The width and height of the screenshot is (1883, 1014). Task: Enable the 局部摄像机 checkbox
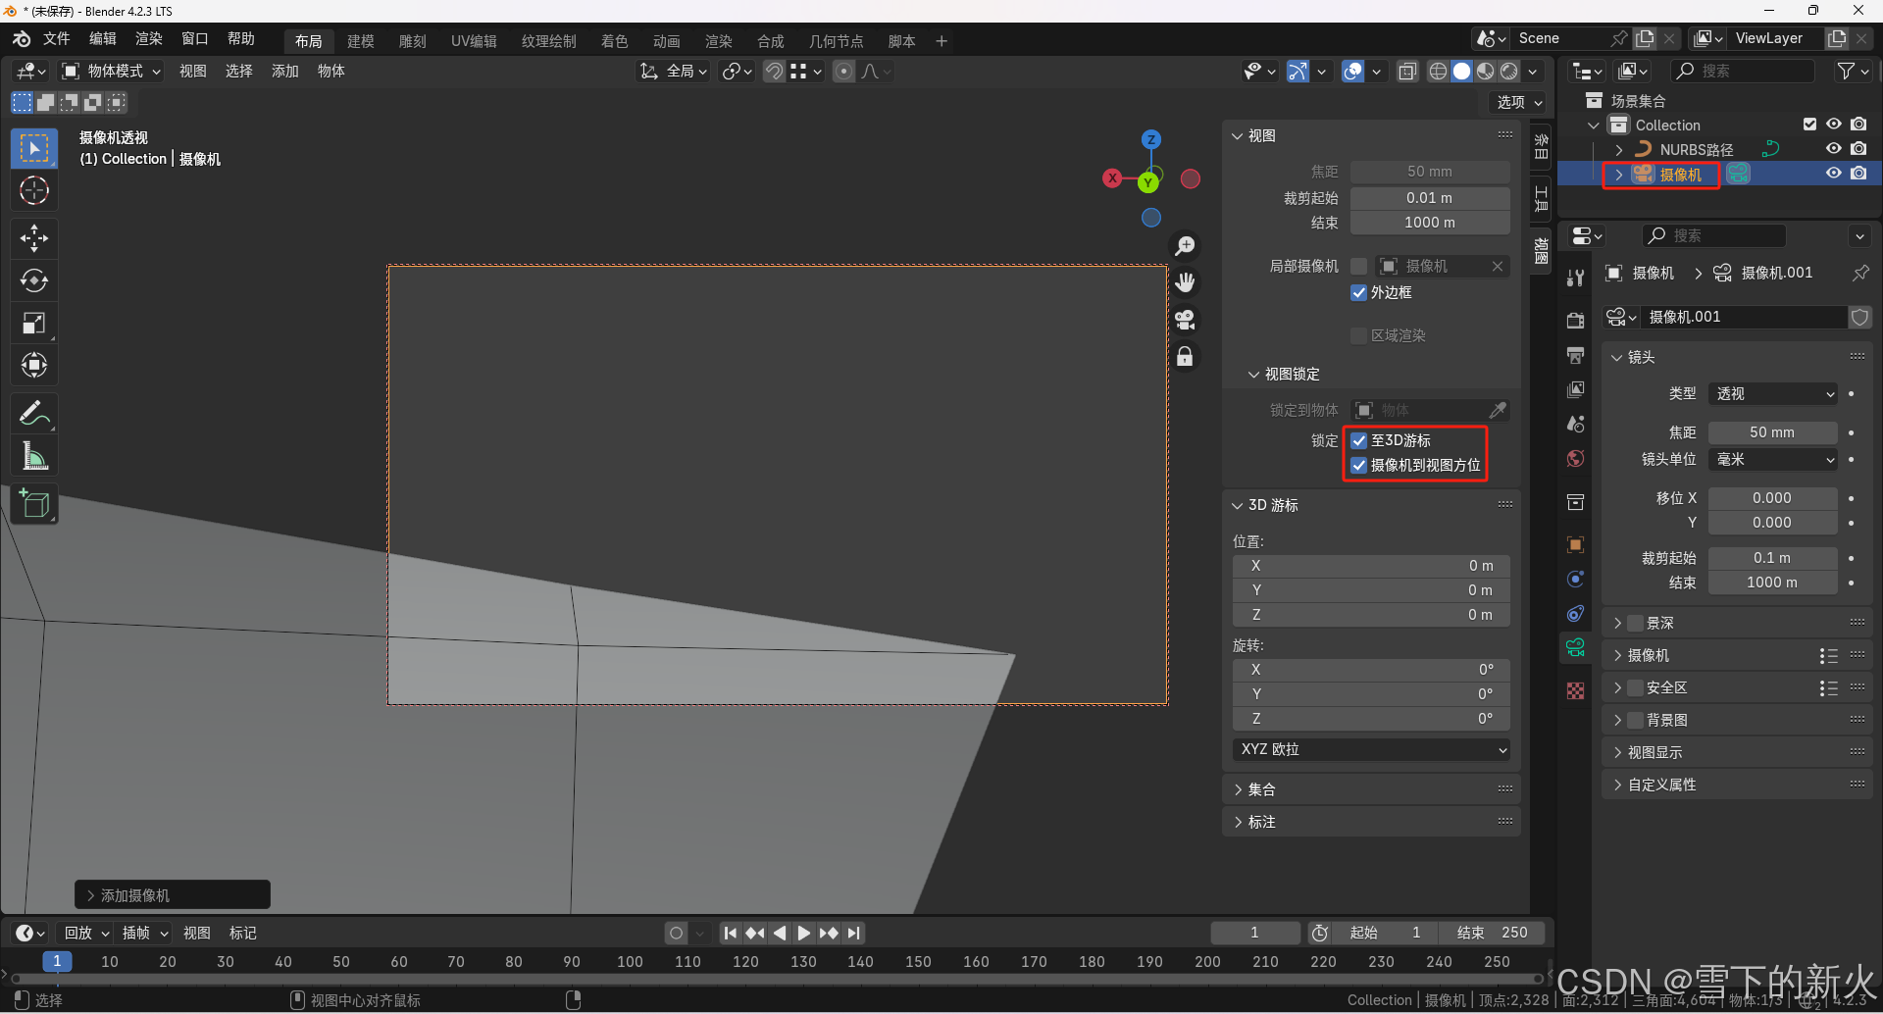tap(1358, 266)
